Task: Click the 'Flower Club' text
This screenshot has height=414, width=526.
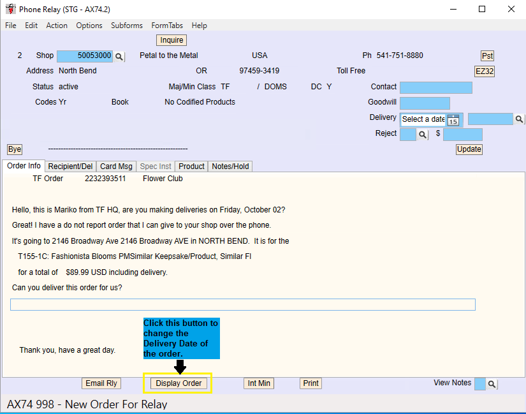Action: [x=163, y=179]
